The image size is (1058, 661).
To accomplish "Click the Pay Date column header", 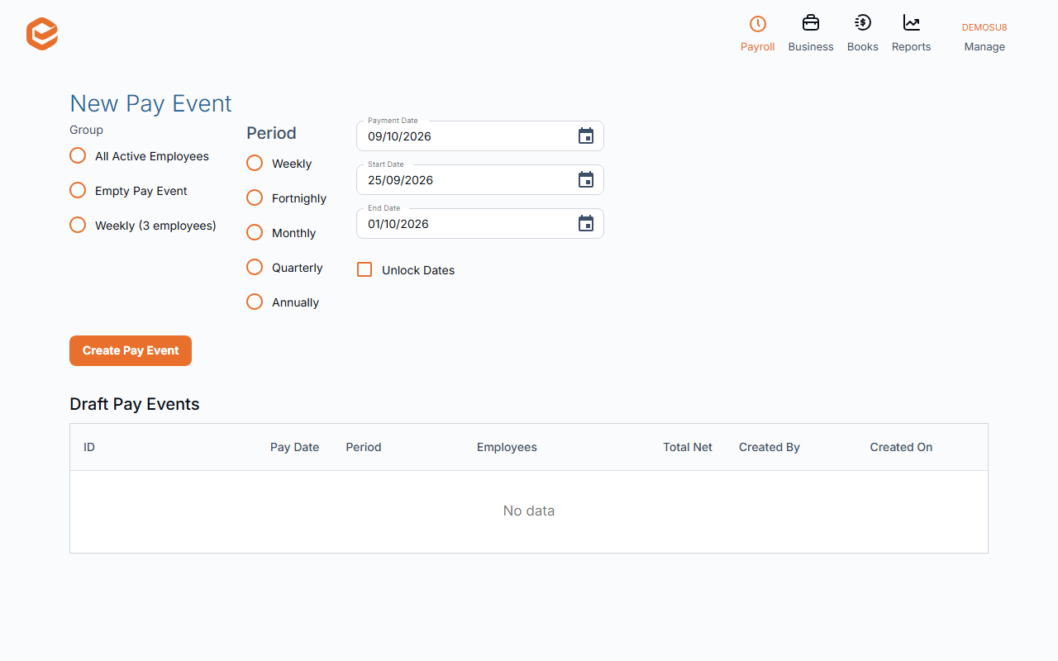I will point(294,447).
